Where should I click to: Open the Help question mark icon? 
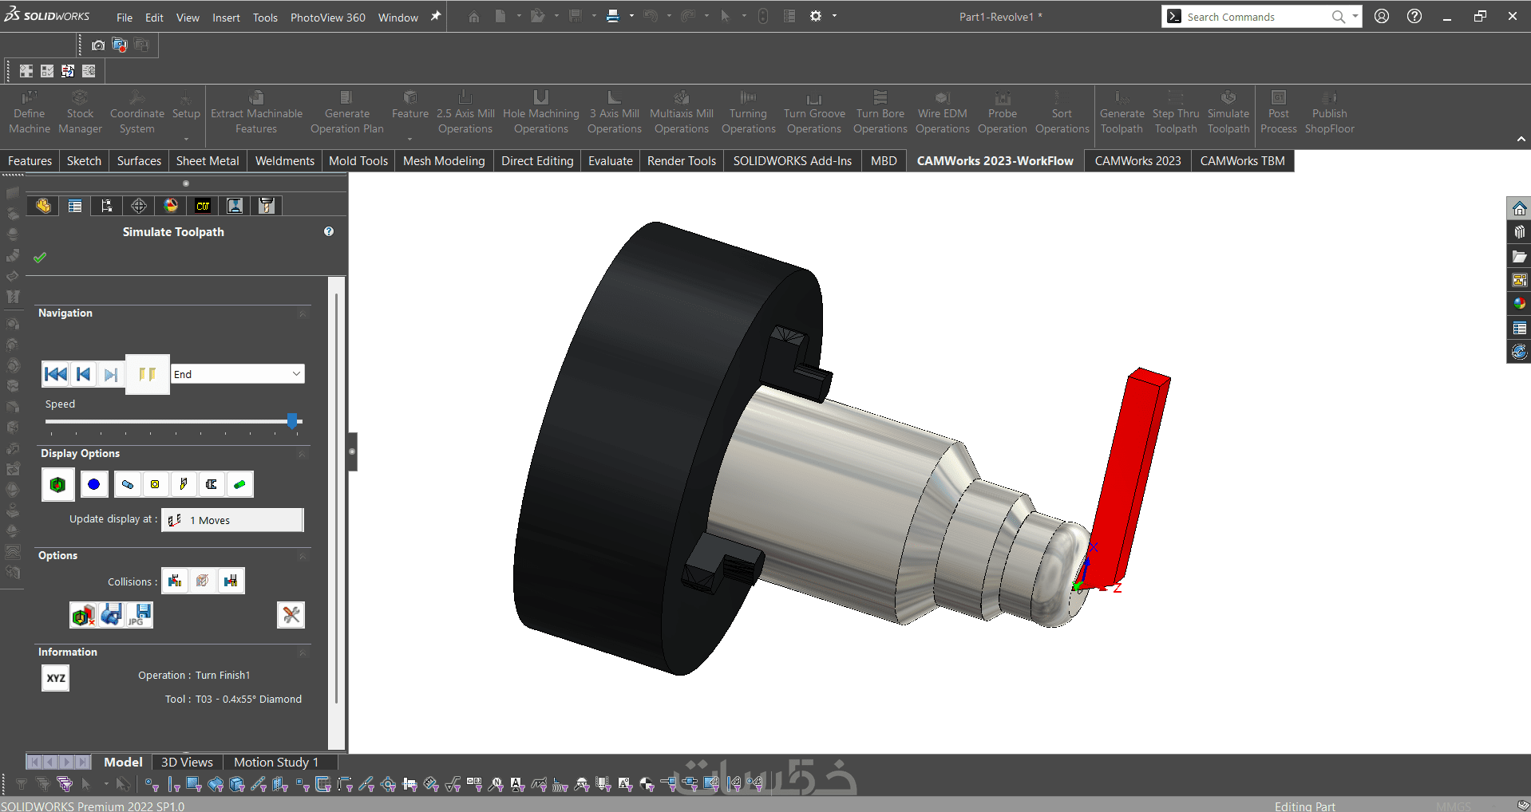[1414, 16]
